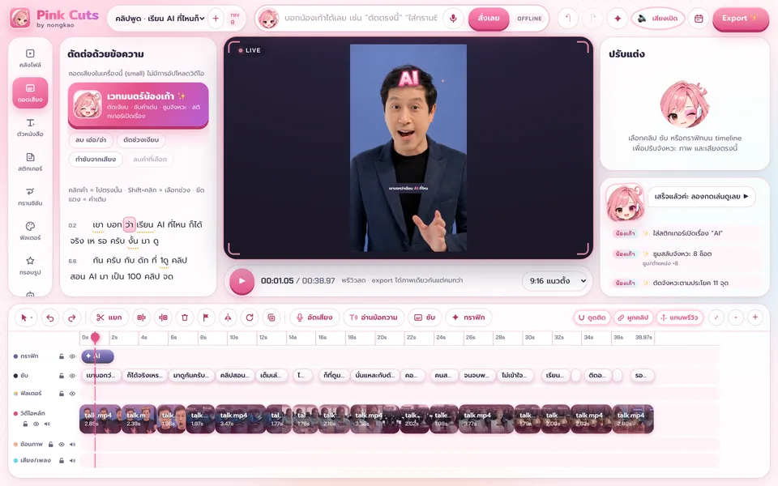Mute the เสียง/เพลง track speaker
Image resolution: width=778 pixels, height=486 pixels.
[x=72, y=461]
